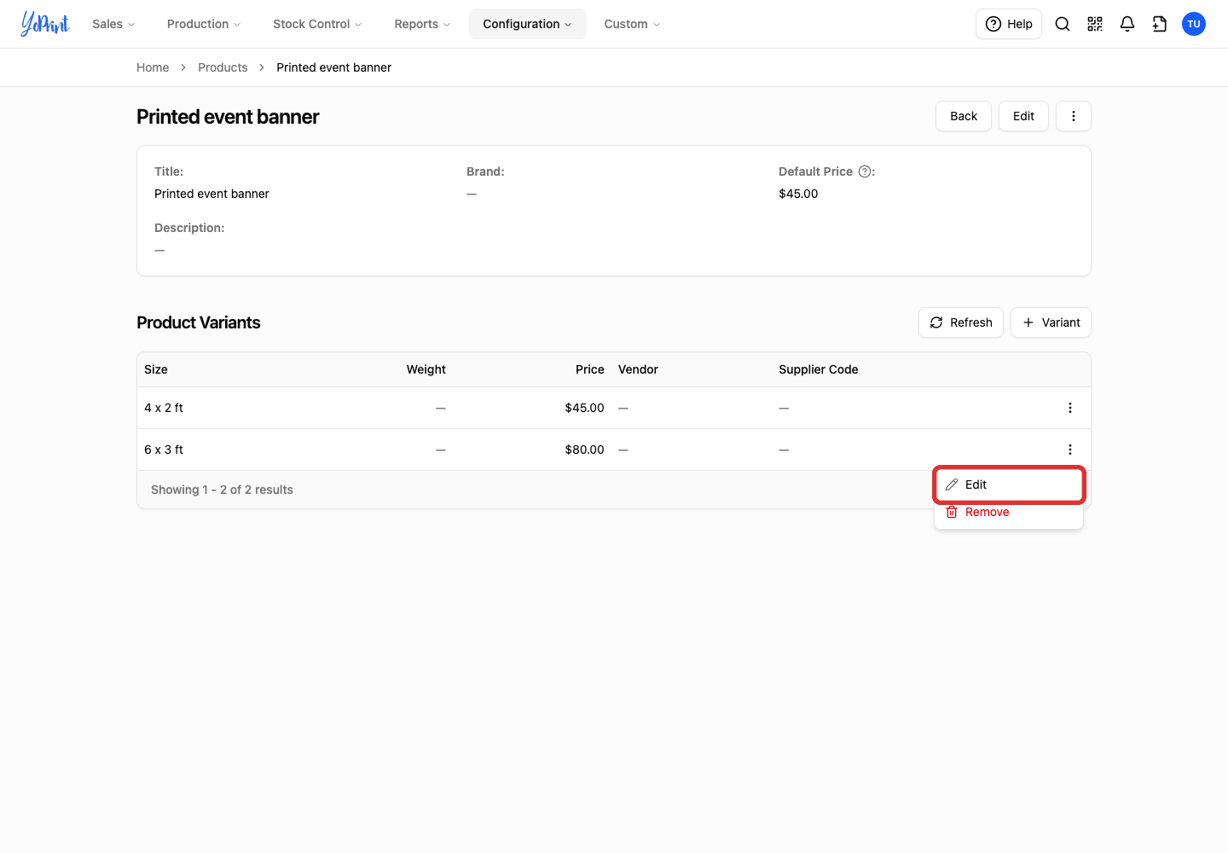Click the document export icon in header
The height and width of the screenshot is (853, 1228).
coord(1160,24)
